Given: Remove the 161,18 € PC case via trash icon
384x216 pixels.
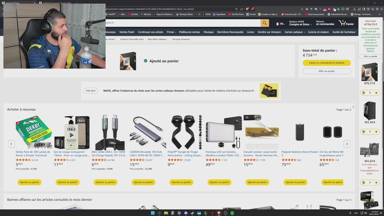Looking at the screenshot, I should (364, 132).
